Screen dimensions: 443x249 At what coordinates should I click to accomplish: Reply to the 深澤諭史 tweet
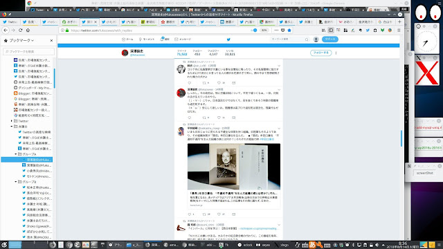pyautogui.click(x=190, y=118)
